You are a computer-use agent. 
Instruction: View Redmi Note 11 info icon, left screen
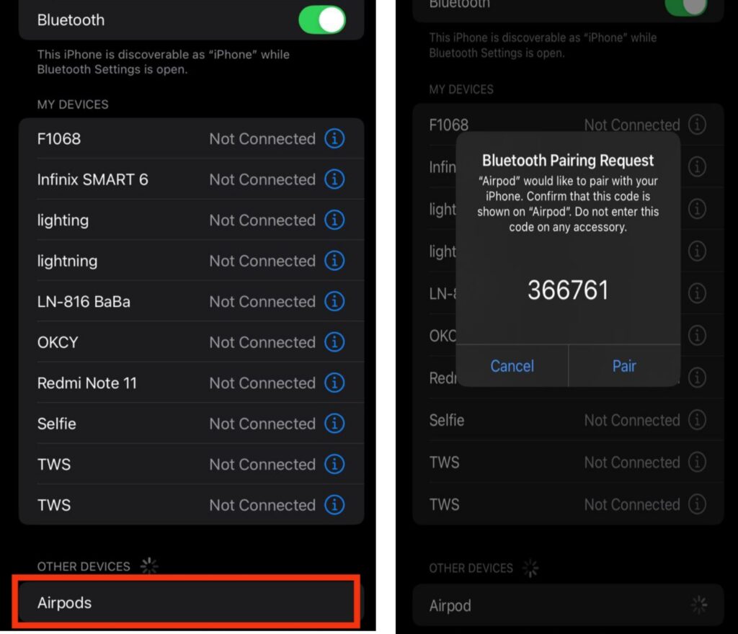[x=334, y=383]
